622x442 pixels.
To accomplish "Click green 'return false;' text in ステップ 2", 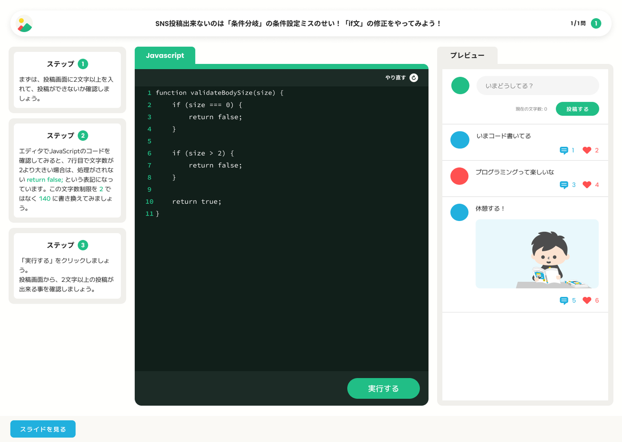I will pos(45,180).
